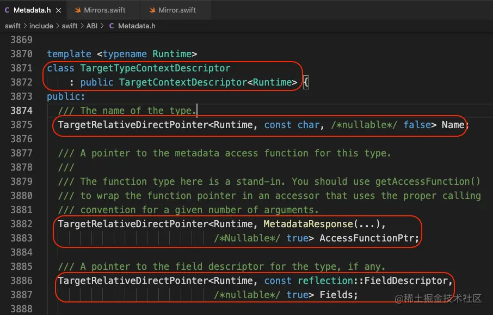Click the Swift icon on Mirror.swift tab

tap(152, 10)
